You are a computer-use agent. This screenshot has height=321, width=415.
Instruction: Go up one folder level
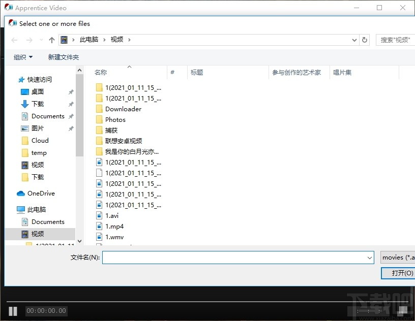[51, 40]
